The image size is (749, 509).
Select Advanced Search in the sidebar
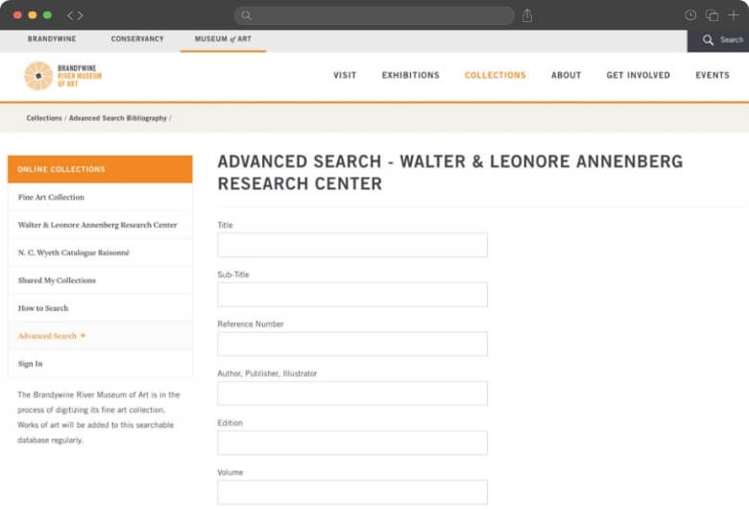tap(47, 335)
